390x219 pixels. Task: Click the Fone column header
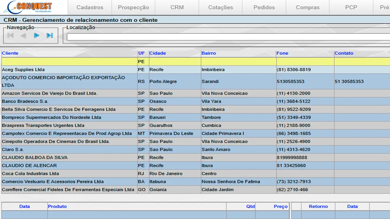point(282,53)
